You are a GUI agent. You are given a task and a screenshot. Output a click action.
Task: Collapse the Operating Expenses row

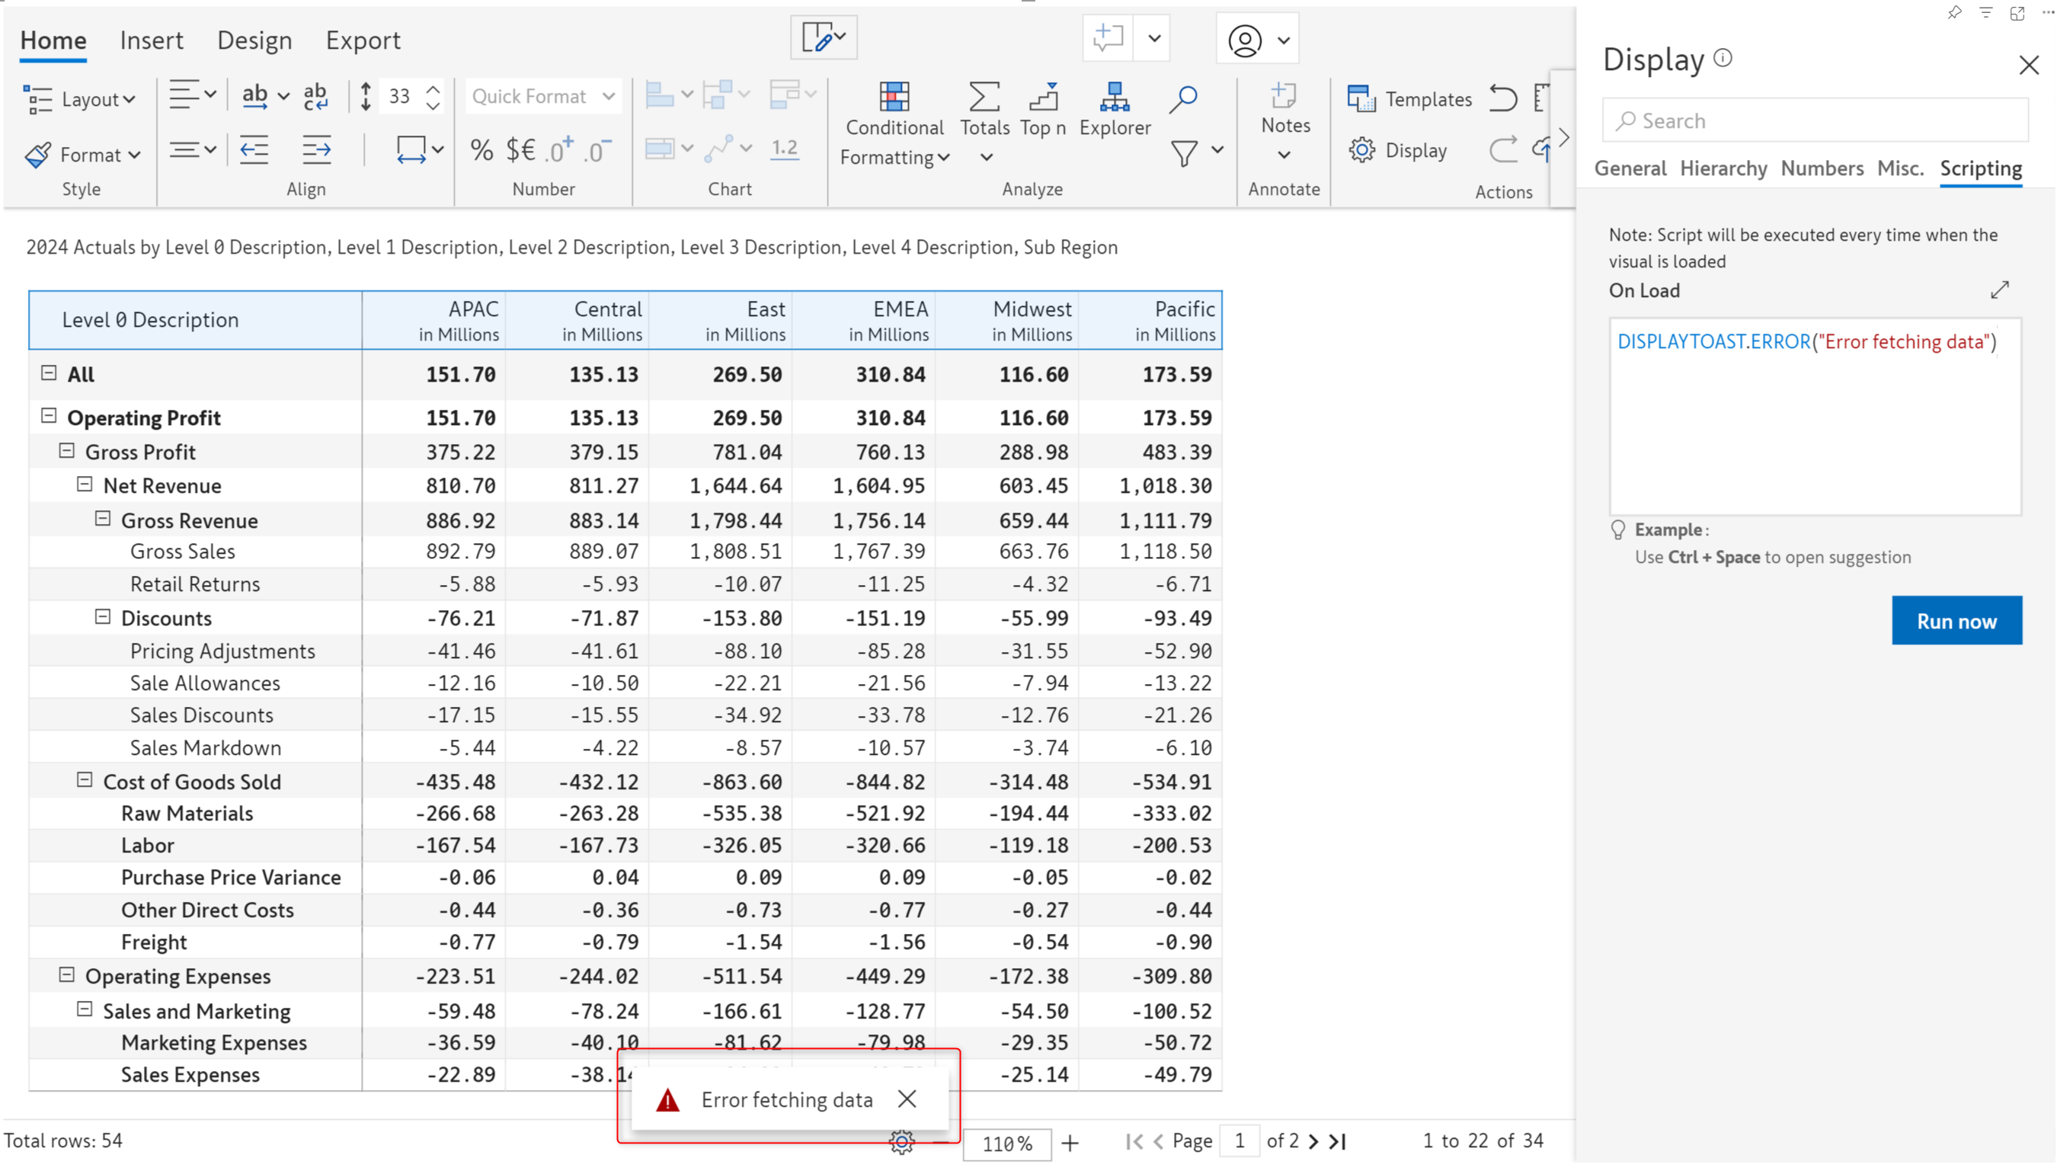coord(67,976)
